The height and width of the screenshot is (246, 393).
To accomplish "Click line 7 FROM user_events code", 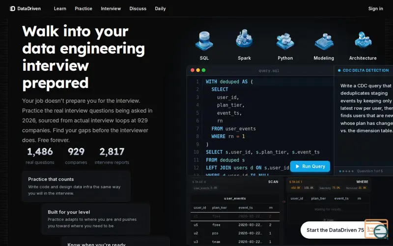I will tap(234, 128).
